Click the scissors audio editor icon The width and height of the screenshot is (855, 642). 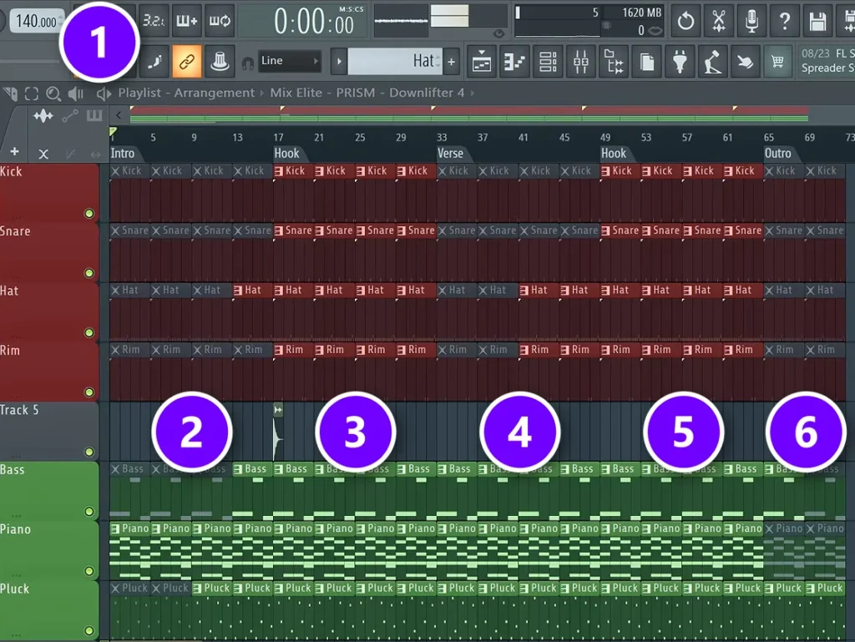pos(719,21)
